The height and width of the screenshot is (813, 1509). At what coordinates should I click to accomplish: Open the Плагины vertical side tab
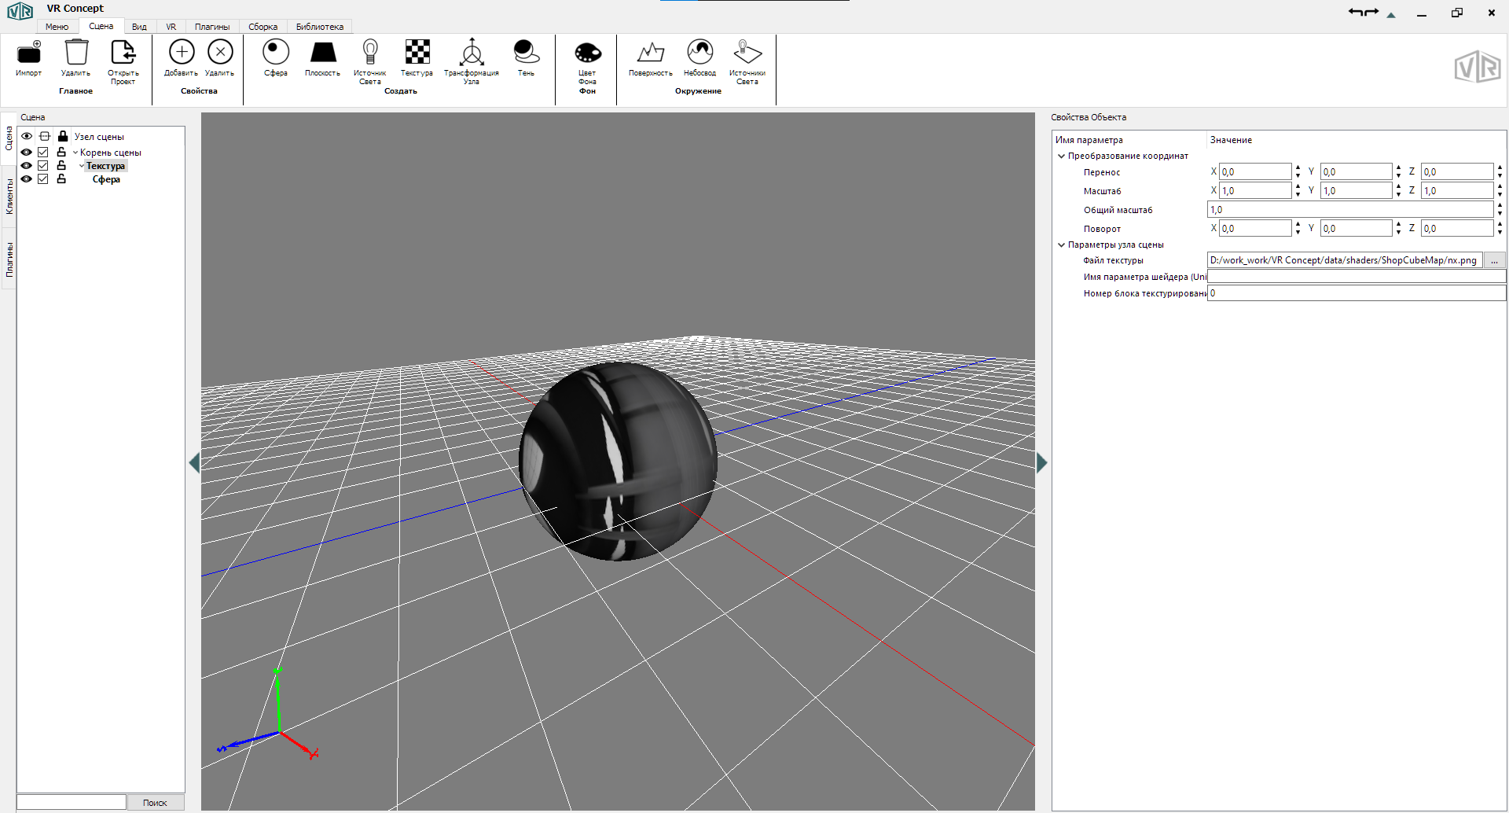pyautogui.click(x=9, y=259)
